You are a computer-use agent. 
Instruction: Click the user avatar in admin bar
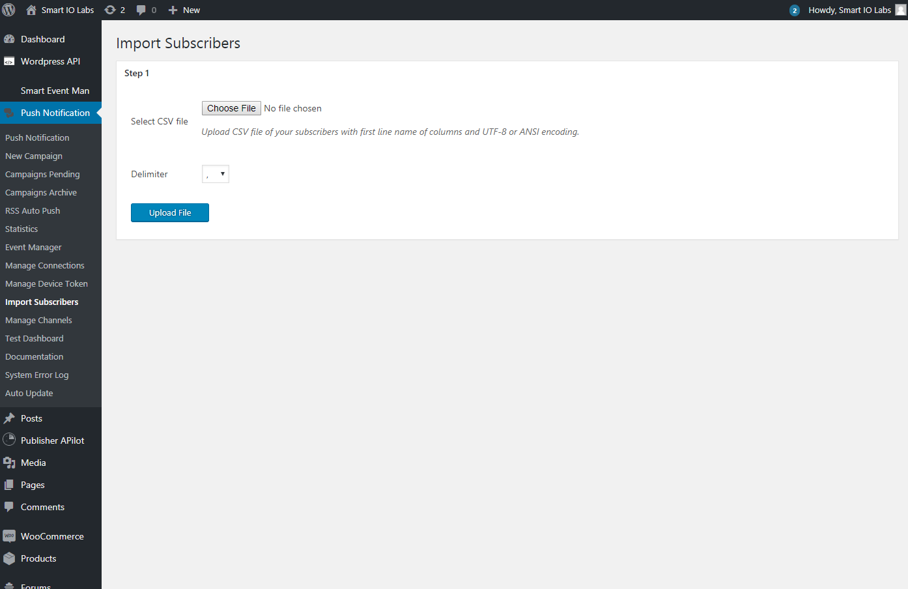pos(901,10)
